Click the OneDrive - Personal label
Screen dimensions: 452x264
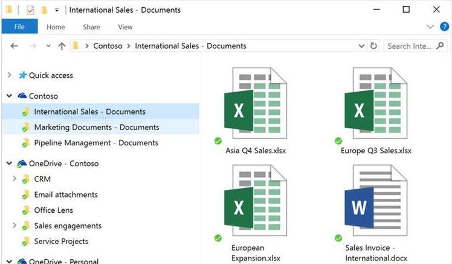(x=63, y=261)
